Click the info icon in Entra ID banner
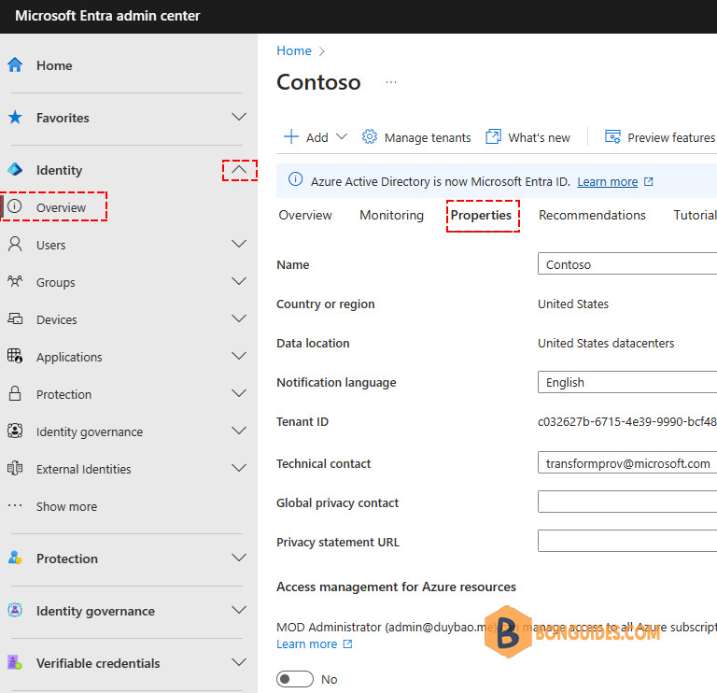 pyautogui.click(x=295, y=179)
